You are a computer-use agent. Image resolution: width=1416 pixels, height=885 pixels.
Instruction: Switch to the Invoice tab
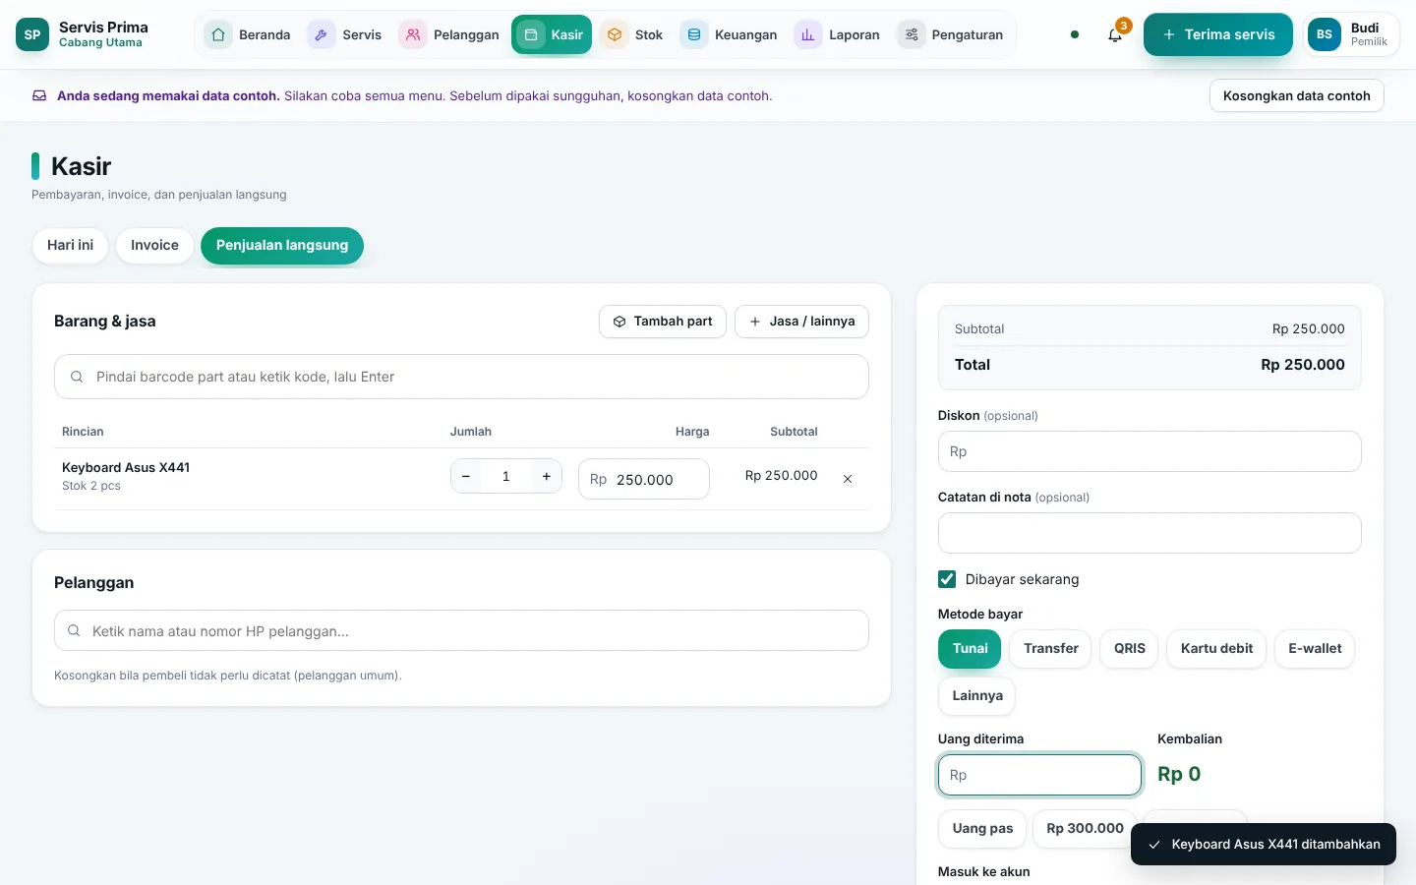pos(154,246)
